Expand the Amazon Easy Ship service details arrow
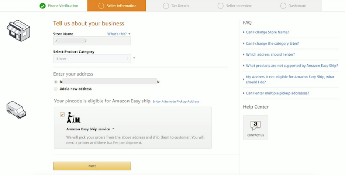 click(113, 129)
